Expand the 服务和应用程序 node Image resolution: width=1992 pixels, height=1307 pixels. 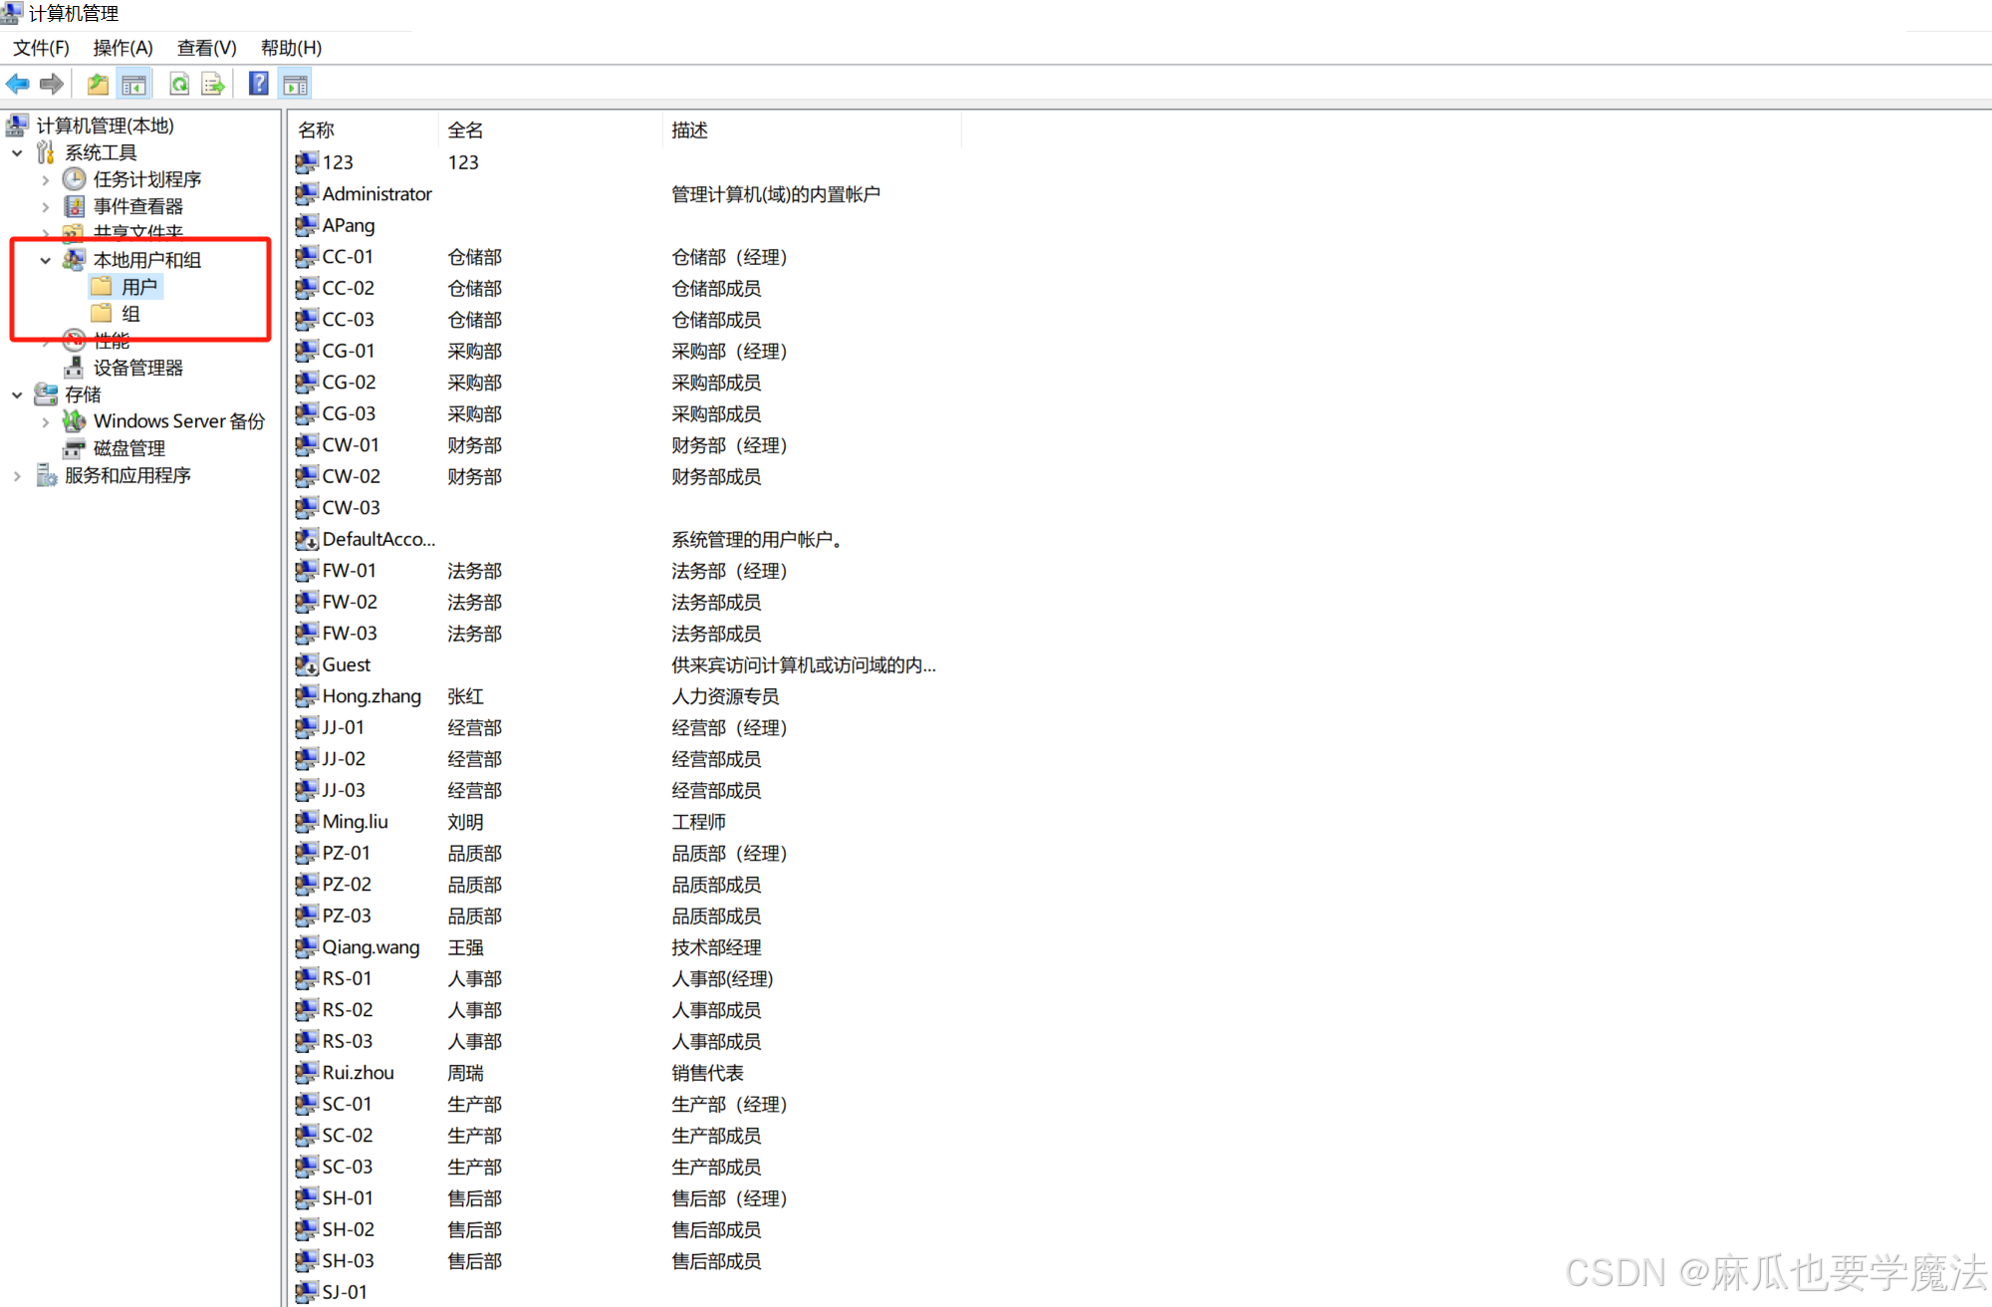coord(17,476)
